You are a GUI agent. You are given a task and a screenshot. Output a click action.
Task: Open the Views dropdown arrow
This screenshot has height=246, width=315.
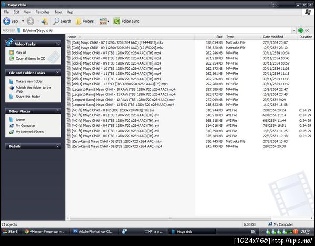click(108, 22)
